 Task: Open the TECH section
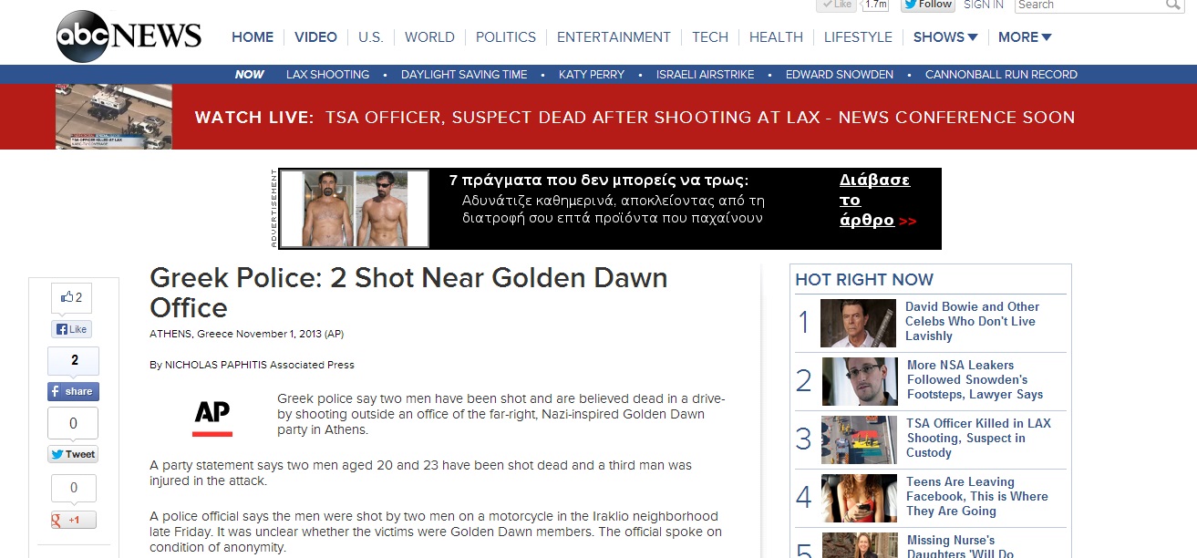[x=710, y=37]
